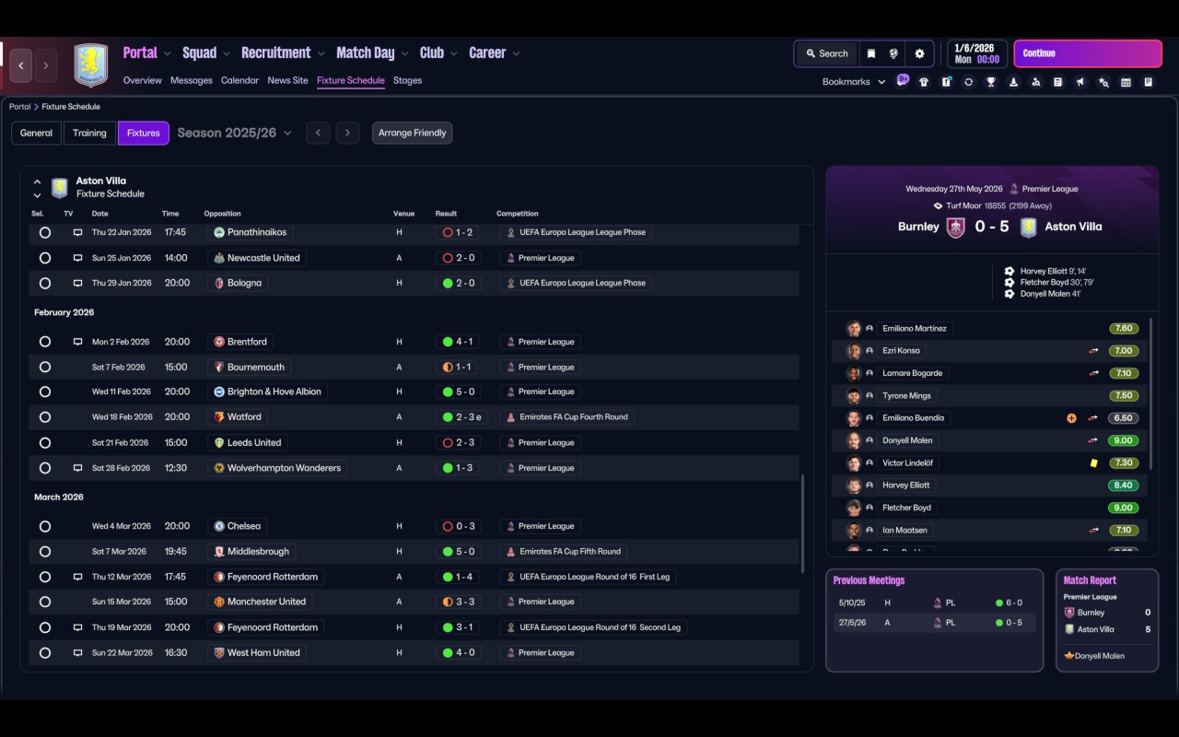
Task: Open the megaphone icon in bookmarks bar
Action: tap(1080, 82)
